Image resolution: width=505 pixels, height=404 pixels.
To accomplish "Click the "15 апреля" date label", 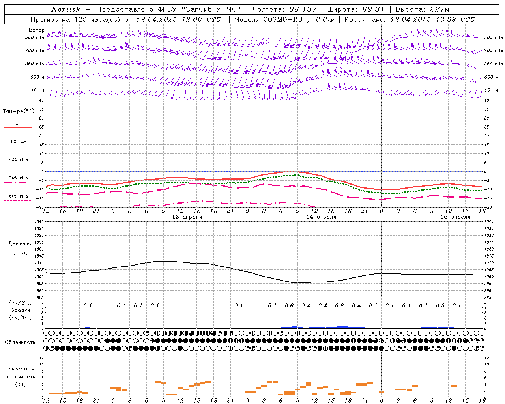I will tap(455, 217).
